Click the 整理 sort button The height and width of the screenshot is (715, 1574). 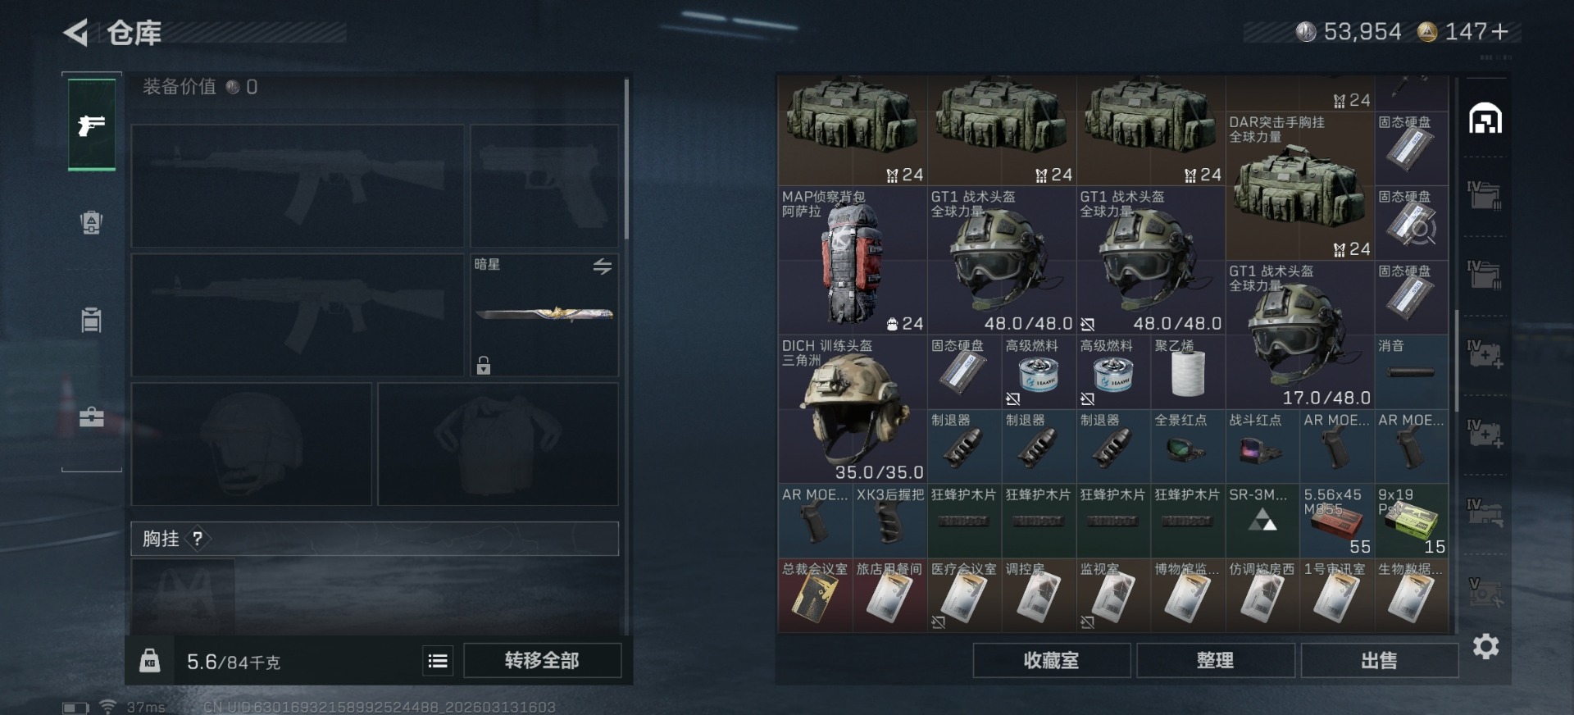click(1215, 660)
